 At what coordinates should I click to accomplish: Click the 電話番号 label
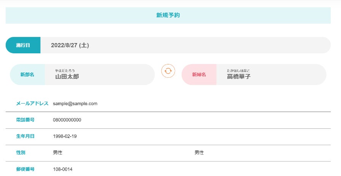click(25, 120)
